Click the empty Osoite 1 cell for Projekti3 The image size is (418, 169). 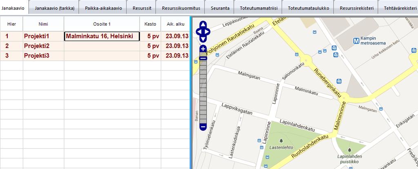pyautogui.click(x=102, y=56)
